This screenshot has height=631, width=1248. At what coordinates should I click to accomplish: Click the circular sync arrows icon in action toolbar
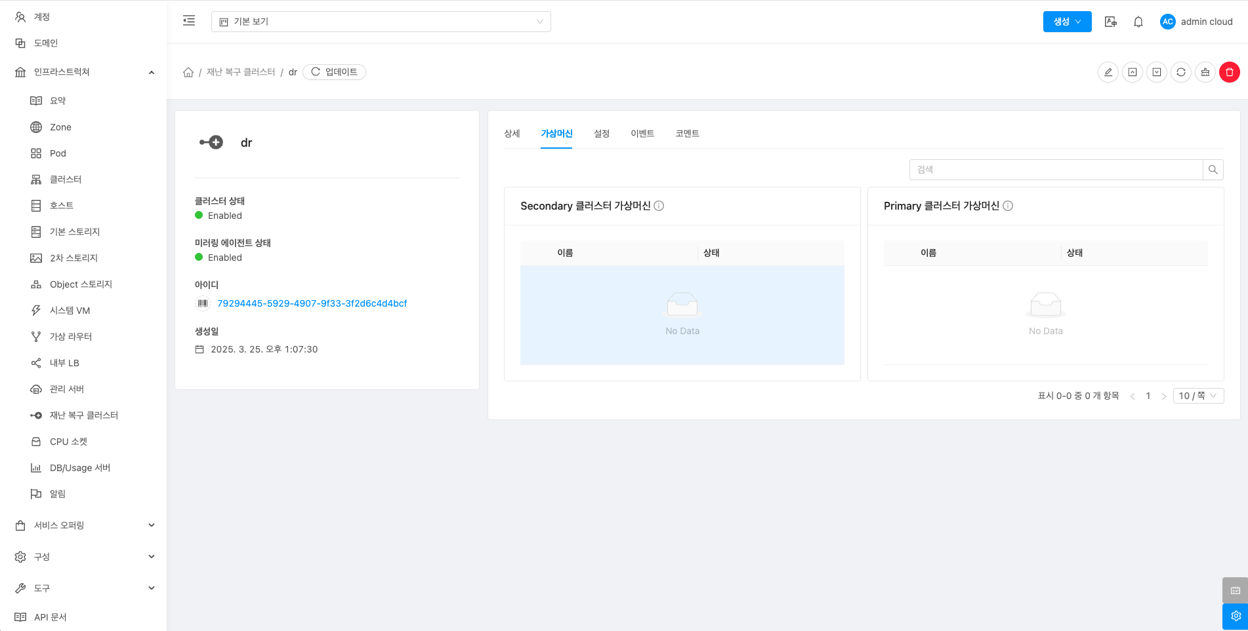coord(1180,72)
